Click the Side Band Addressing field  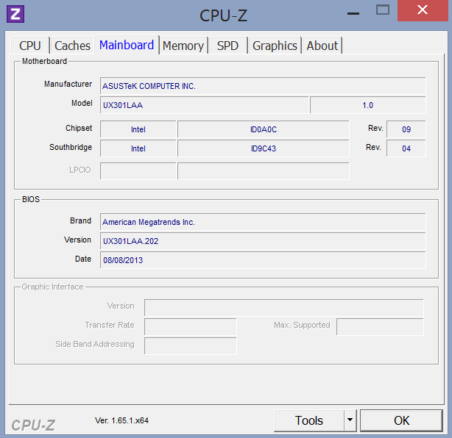(x=190, y=346)
